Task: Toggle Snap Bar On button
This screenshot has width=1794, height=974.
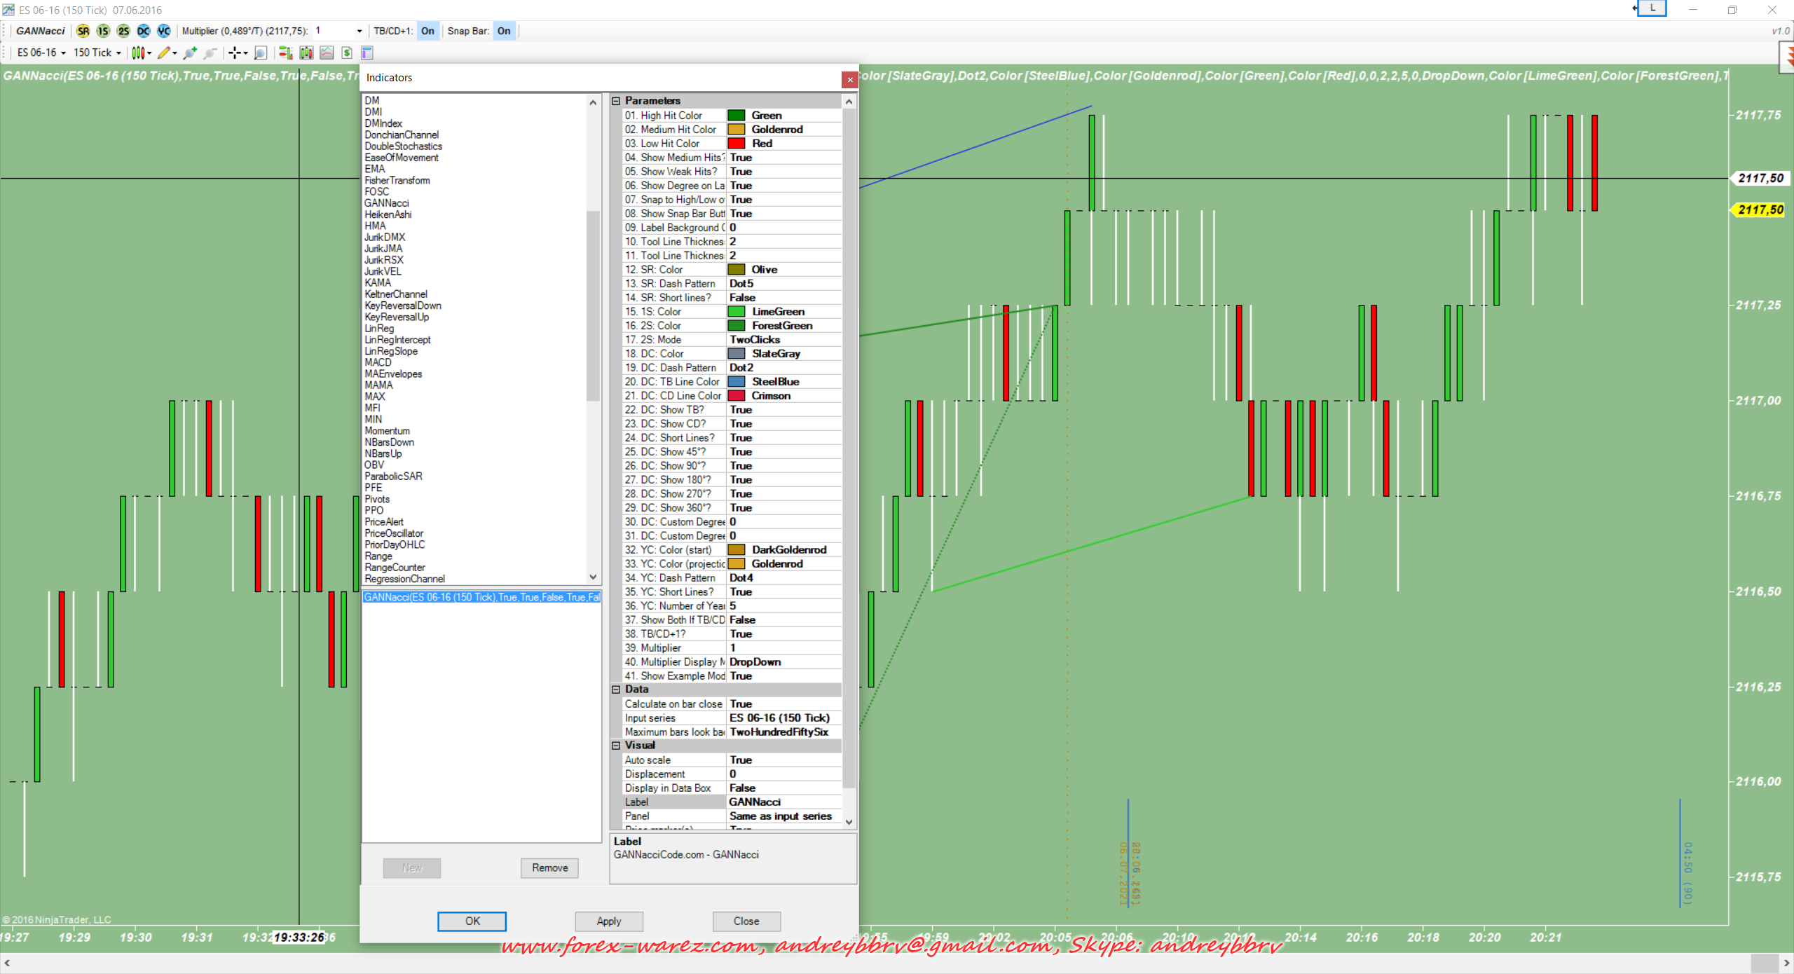Action: click(504, 31)
